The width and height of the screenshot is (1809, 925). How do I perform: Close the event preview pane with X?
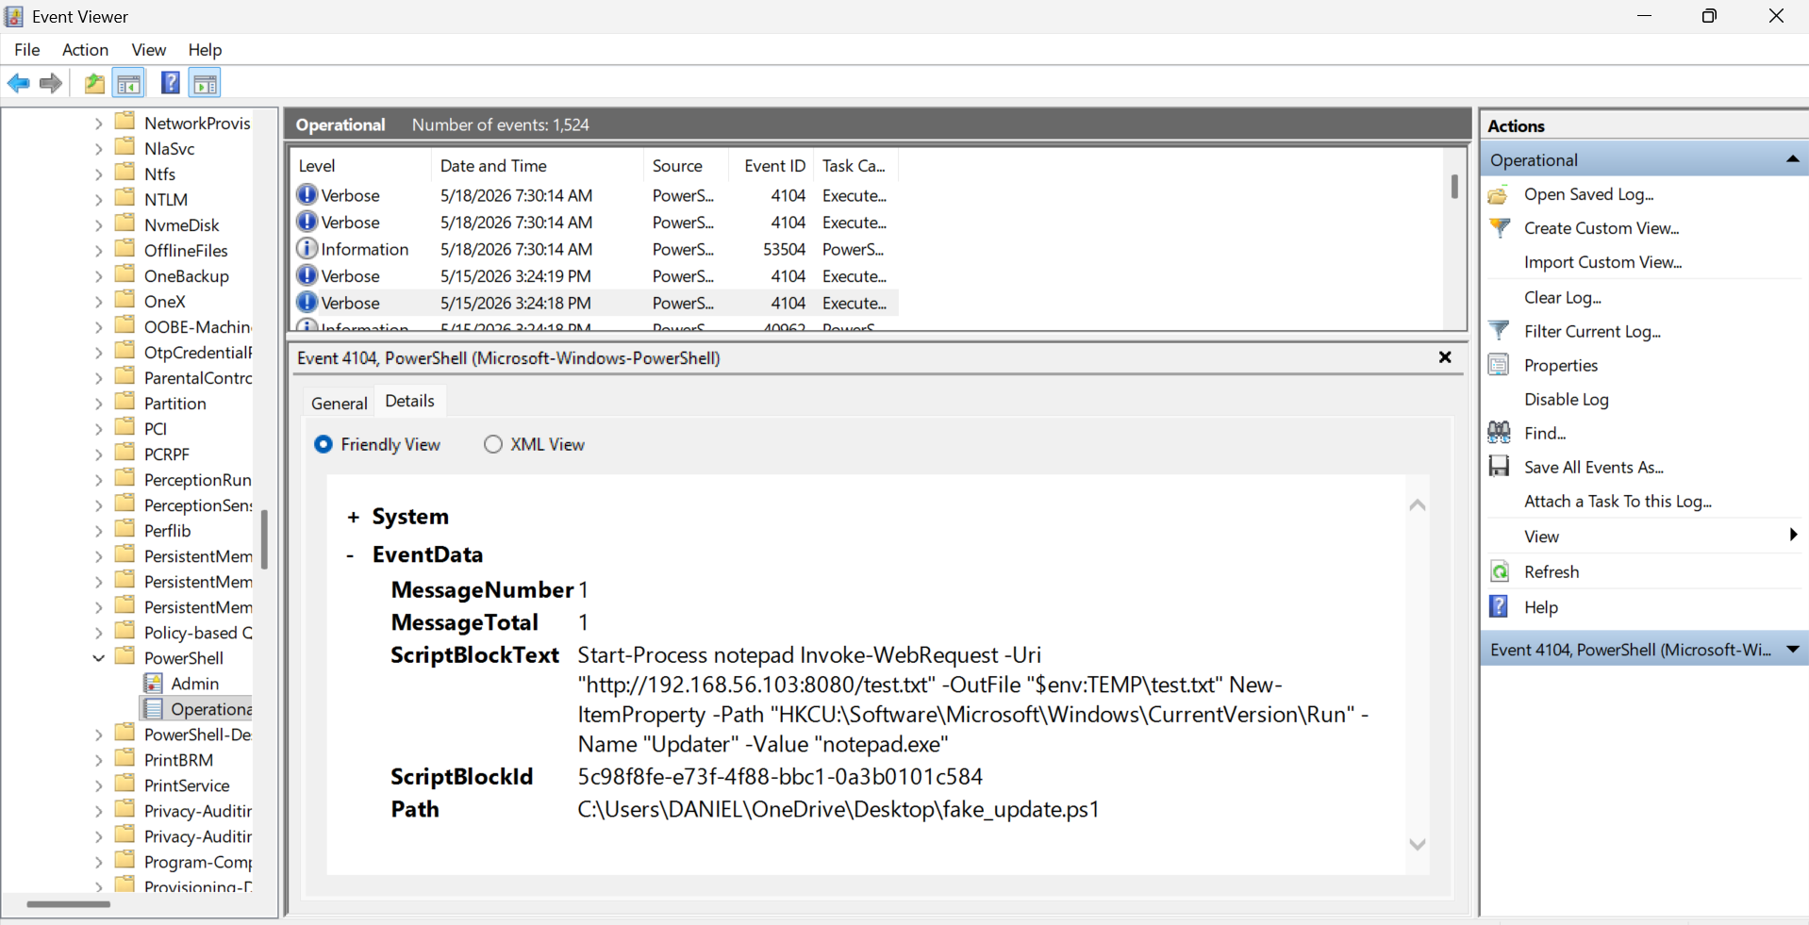pyautogui.click(x=1445, y=357)
